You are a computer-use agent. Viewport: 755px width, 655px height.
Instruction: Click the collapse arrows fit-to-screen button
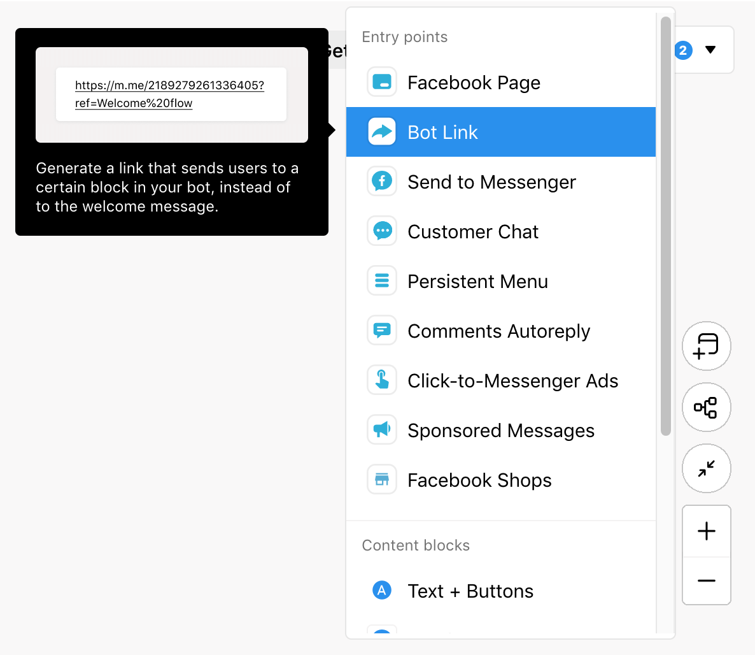(707, 468)
